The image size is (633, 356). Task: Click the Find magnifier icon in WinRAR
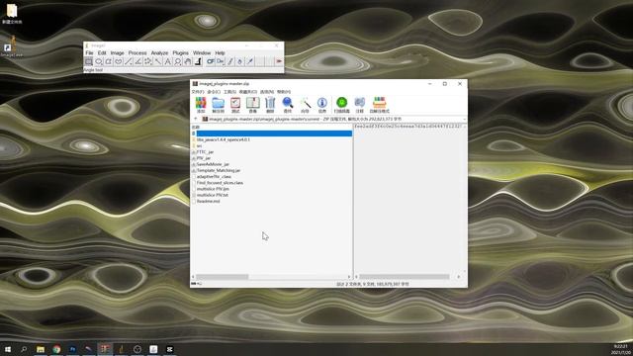[288, 105]
